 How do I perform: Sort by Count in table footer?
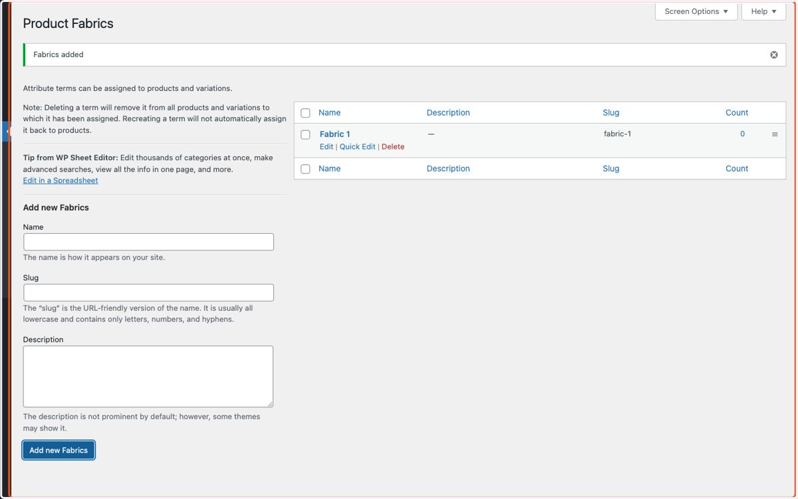pyautogui.click(x=737, y=168)
